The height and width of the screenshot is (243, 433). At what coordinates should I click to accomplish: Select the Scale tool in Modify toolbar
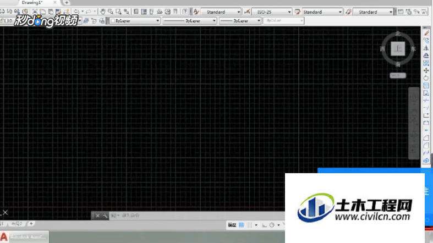point(426,86)
